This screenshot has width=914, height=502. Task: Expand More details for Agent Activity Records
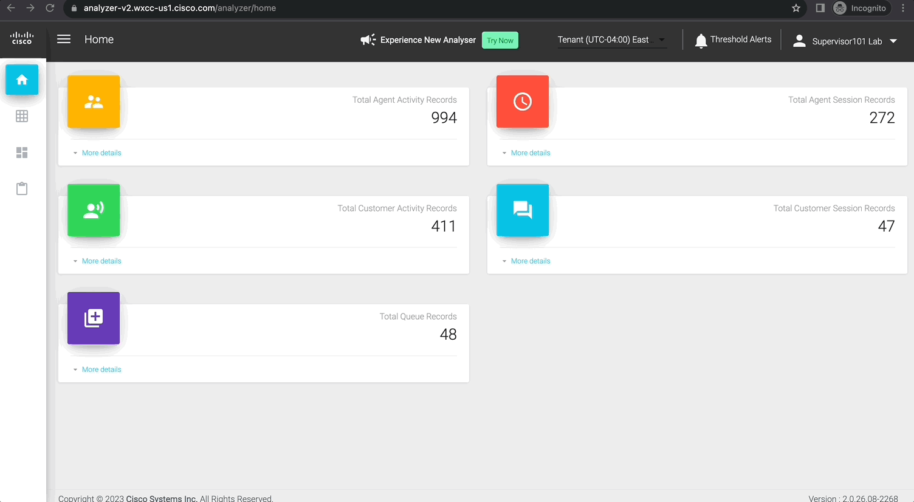(x=101, y=153)
